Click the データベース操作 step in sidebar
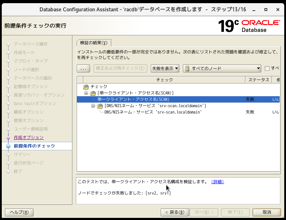 coord(31,44)
